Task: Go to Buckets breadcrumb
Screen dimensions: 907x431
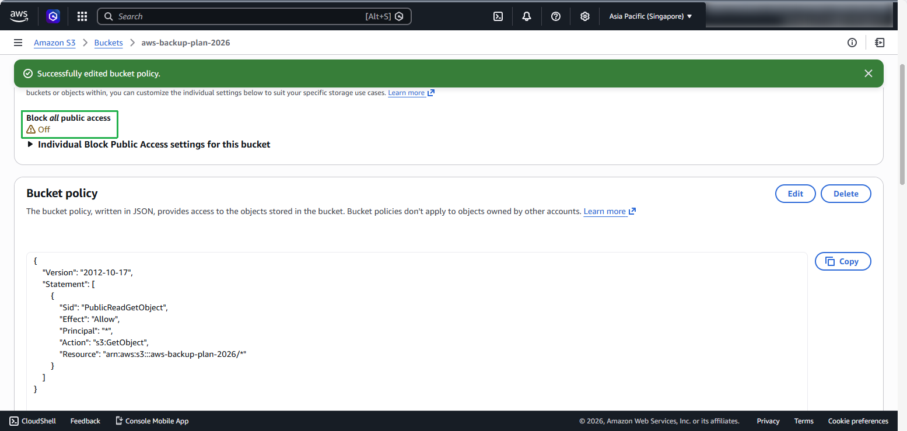Action: pyautogui.click(x=108, y=43)
